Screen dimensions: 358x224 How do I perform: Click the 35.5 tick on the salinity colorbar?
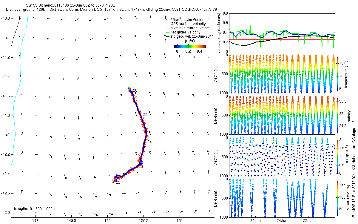coord(342,102)
